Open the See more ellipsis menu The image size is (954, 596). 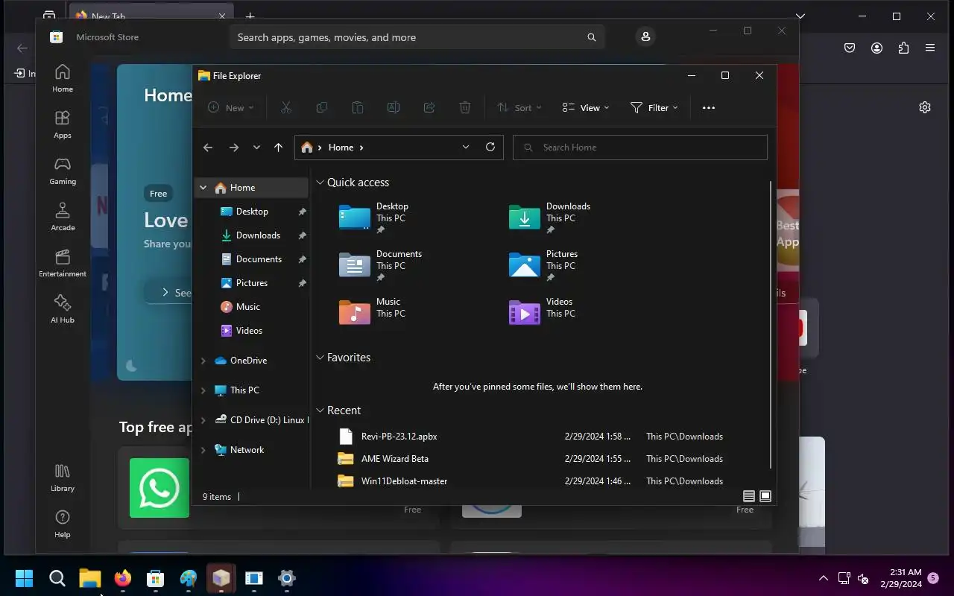click(709, 107)
